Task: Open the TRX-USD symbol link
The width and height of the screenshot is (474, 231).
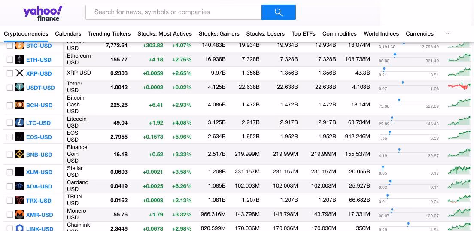Action: pos(39,201)
